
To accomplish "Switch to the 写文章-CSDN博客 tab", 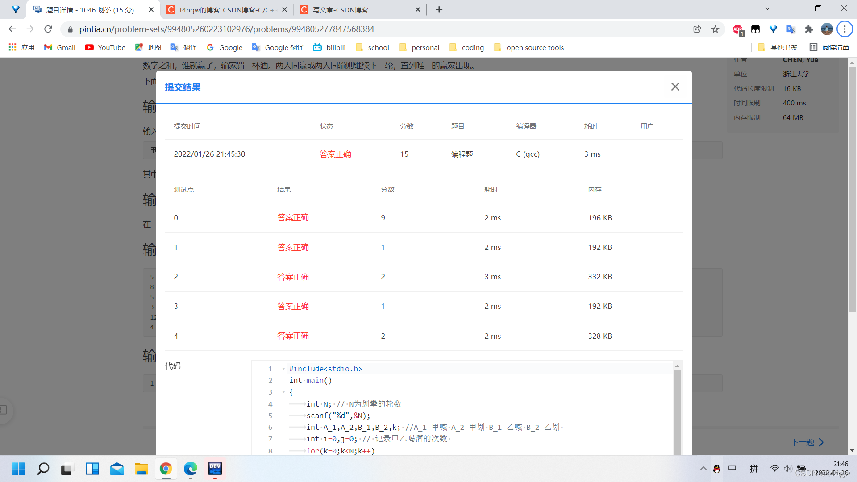I will pyautogui.click(x=360, y=9).
